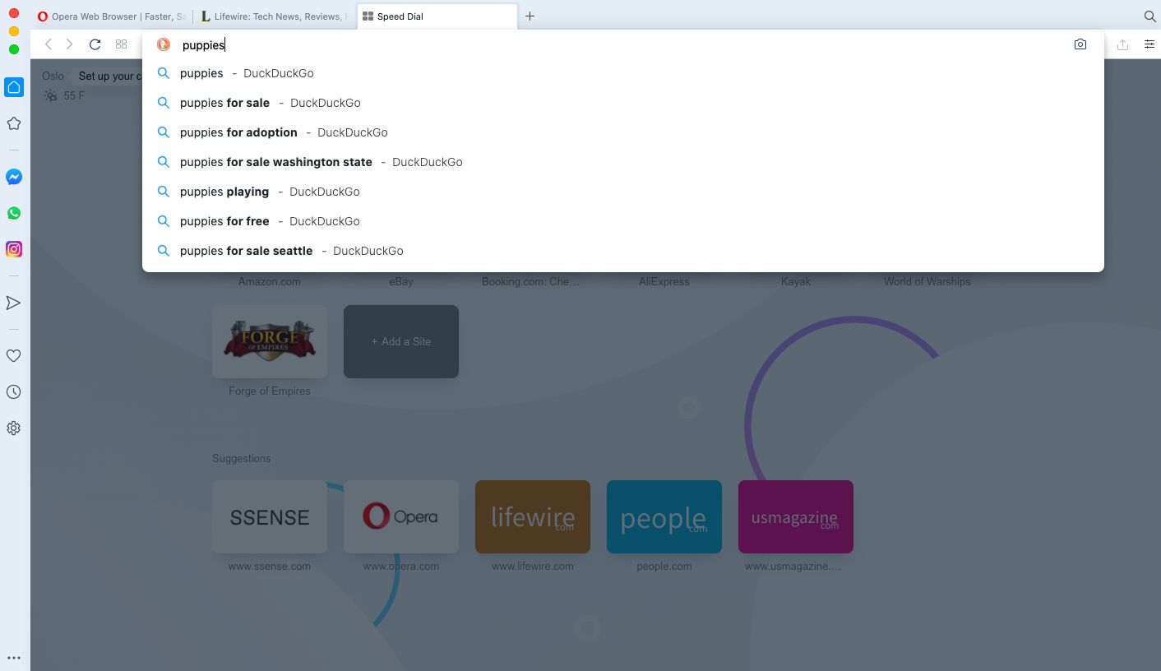Choose the 'puppies for sale' suggestion
Viewport: 1161px width, 671px height.
(623, 103)
